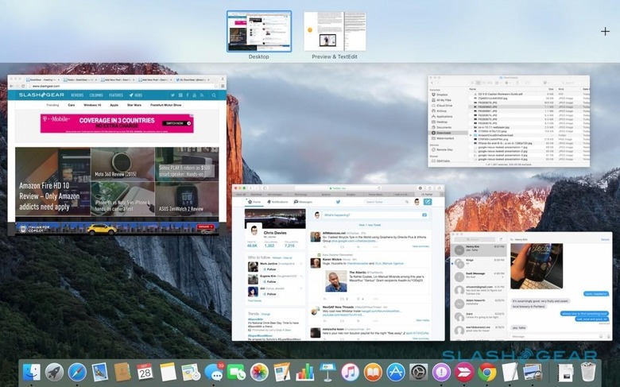This screenshot has height=387, width=620.
Task: Expand AmazonCloudDriveDownload folder in Finder
Action: pos(471,135)
